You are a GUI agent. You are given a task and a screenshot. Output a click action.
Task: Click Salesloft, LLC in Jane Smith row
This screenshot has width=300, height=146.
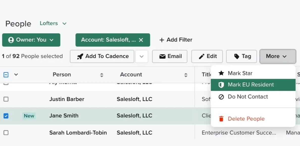click(135, 116)
